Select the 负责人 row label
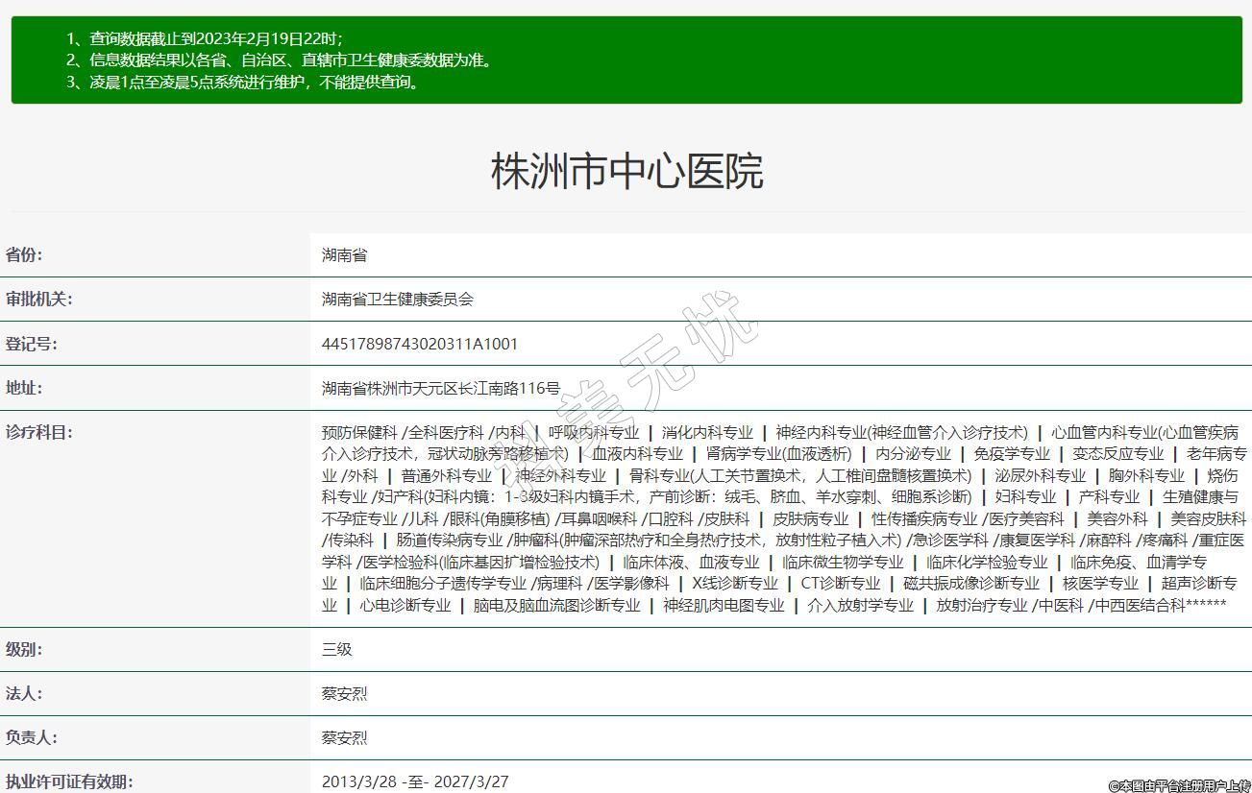Image resolution: width=1252 pixels, height=793 pixels. (32, 737)
